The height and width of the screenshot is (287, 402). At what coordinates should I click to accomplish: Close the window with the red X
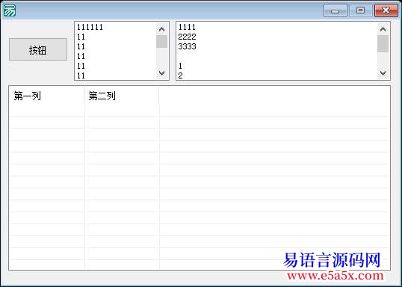coord(386,10)
